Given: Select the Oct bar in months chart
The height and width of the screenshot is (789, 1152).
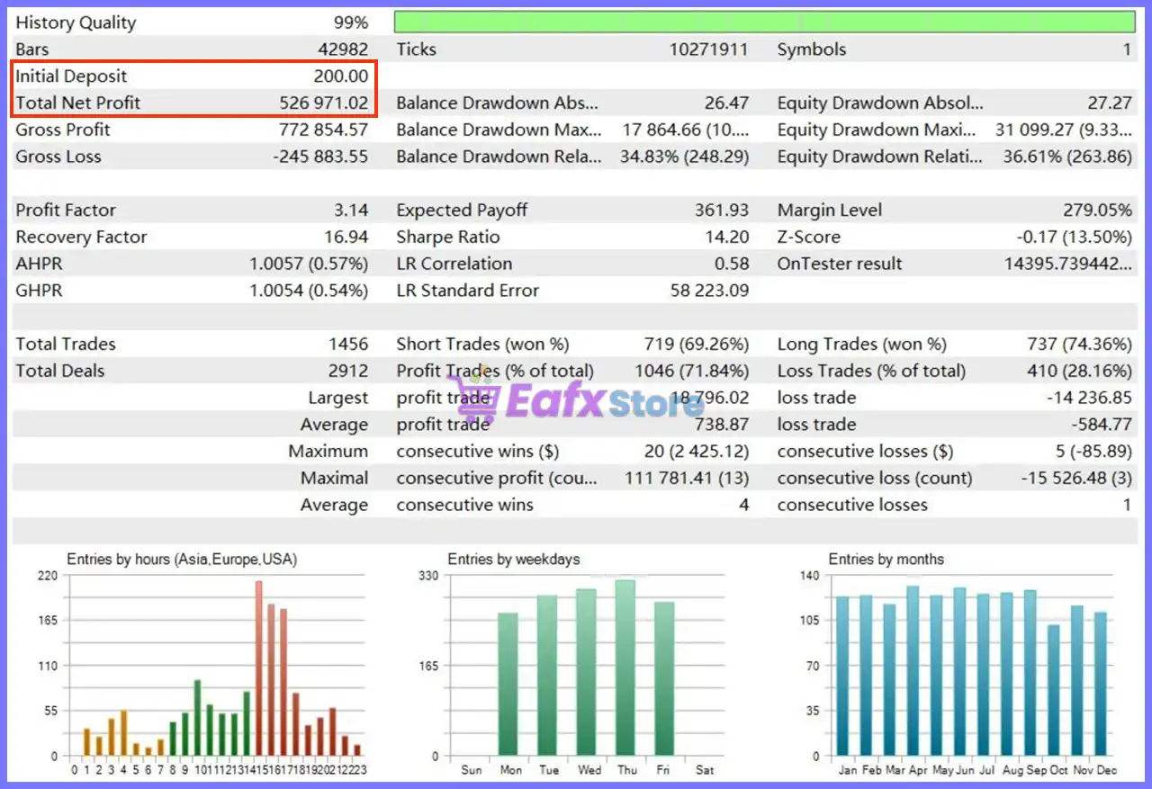Looking at the screenshot, I should 1054,691.
